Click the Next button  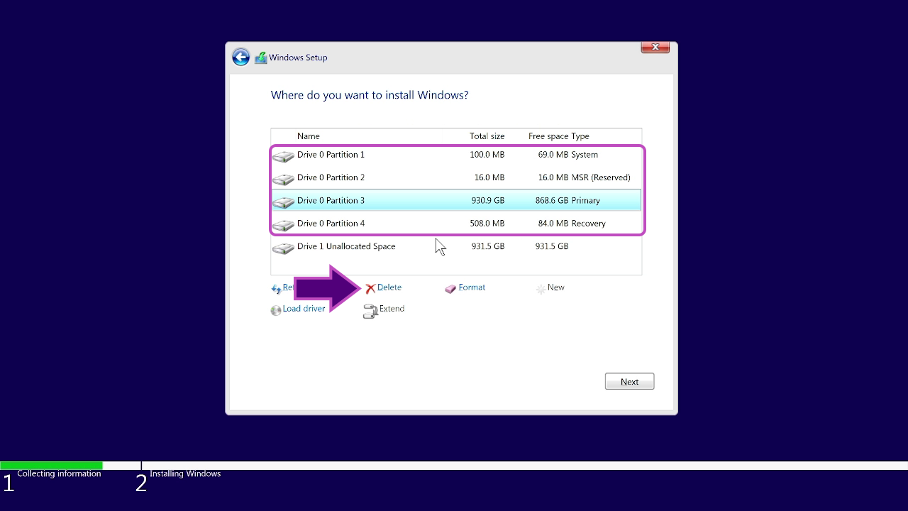tap(629, 381)
